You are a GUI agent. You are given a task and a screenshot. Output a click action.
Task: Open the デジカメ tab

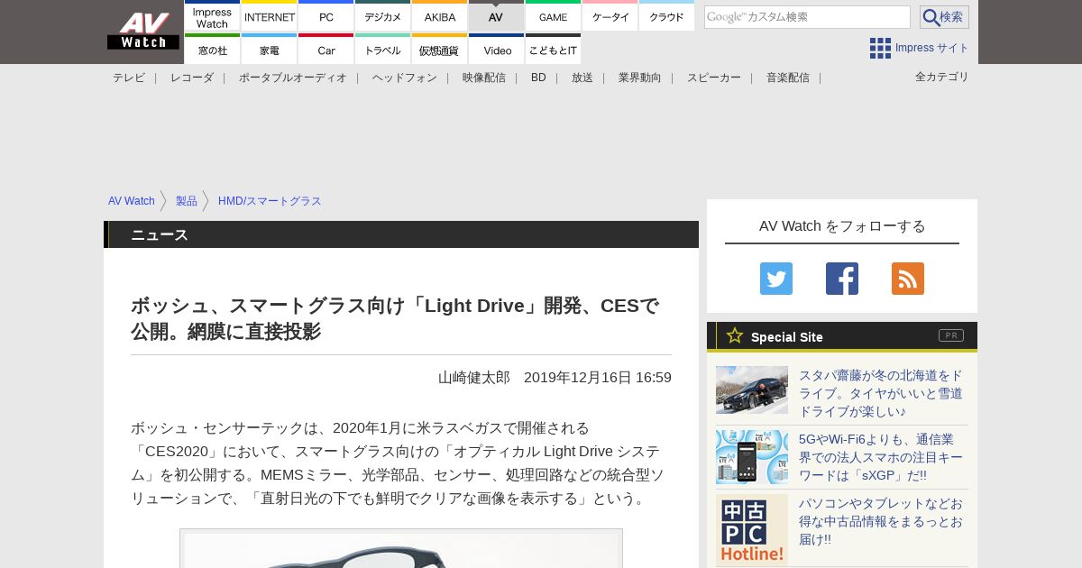(x=383, y=16)
